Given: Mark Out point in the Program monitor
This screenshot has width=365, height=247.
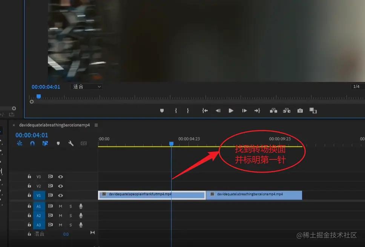Looking at the screenshot, I should click(188, 111).
